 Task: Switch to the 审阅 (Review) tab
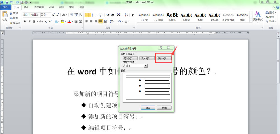[72, 7]
